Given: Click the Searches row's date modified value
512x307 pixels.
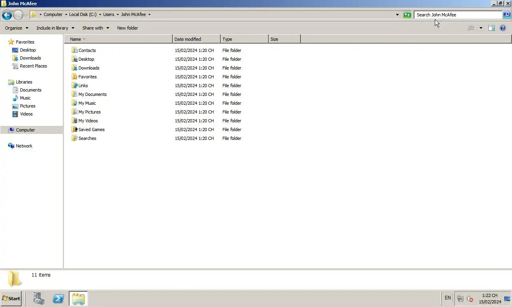Looking at the screenshot, I should (194, 138).
